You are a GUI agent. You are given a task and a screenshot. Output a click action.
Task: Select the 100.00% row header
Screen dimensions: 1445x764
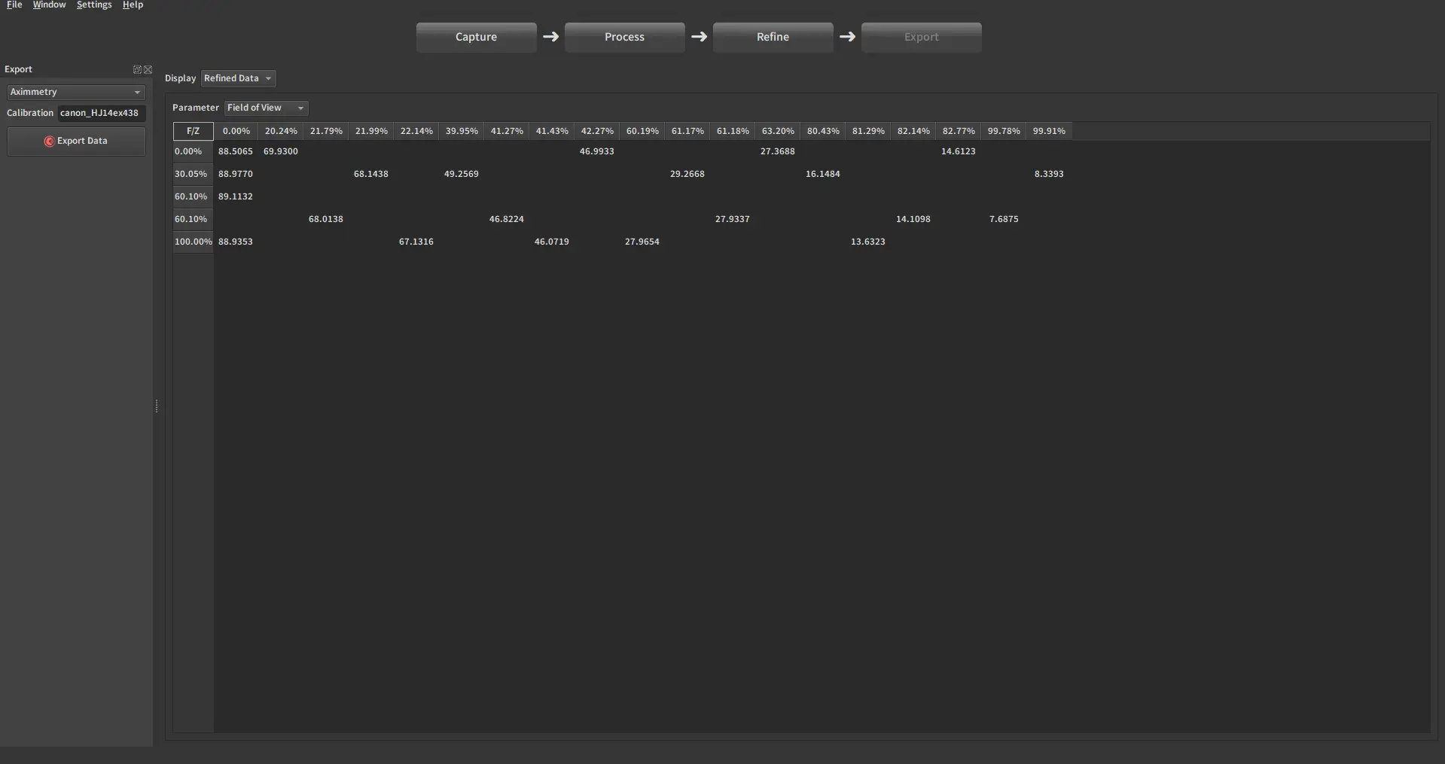coord(194,242)
